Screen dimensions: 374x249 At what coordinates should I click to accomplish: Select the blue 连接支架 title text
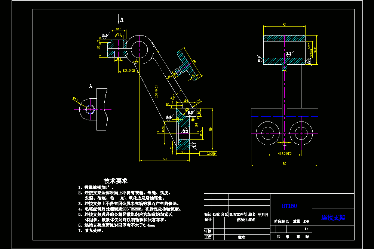click(x=333, y=218)
